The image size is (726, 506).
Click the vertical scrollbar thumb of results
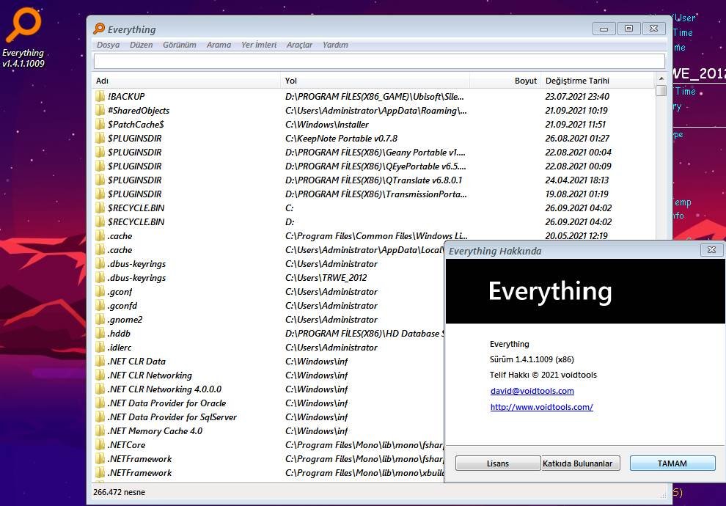(661, 90)
